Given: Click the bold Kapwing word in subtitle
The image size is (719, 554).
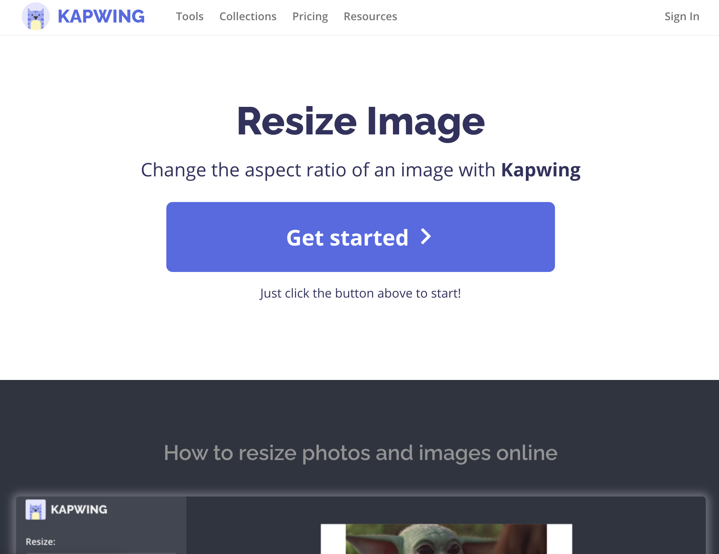Looking at the screenshot, I should click(541, 170).
